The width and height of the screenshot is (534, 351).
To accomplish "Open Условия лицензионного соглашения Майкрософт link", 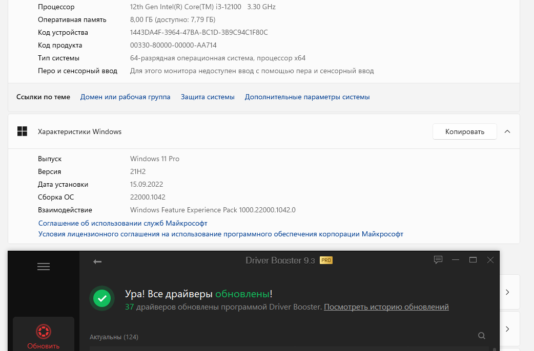I will 221,234.
